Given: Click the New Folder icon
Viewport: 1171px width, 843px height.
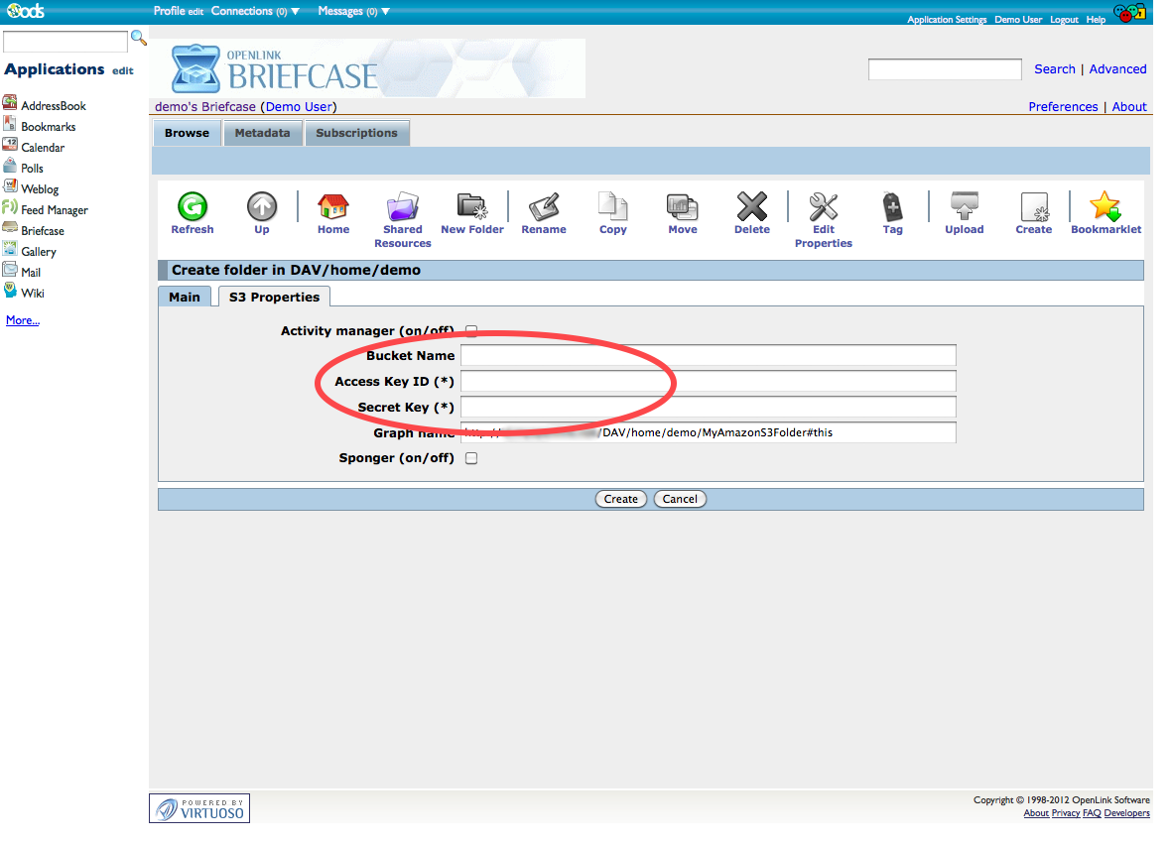Looking at the screenshot, I should 471,206.
